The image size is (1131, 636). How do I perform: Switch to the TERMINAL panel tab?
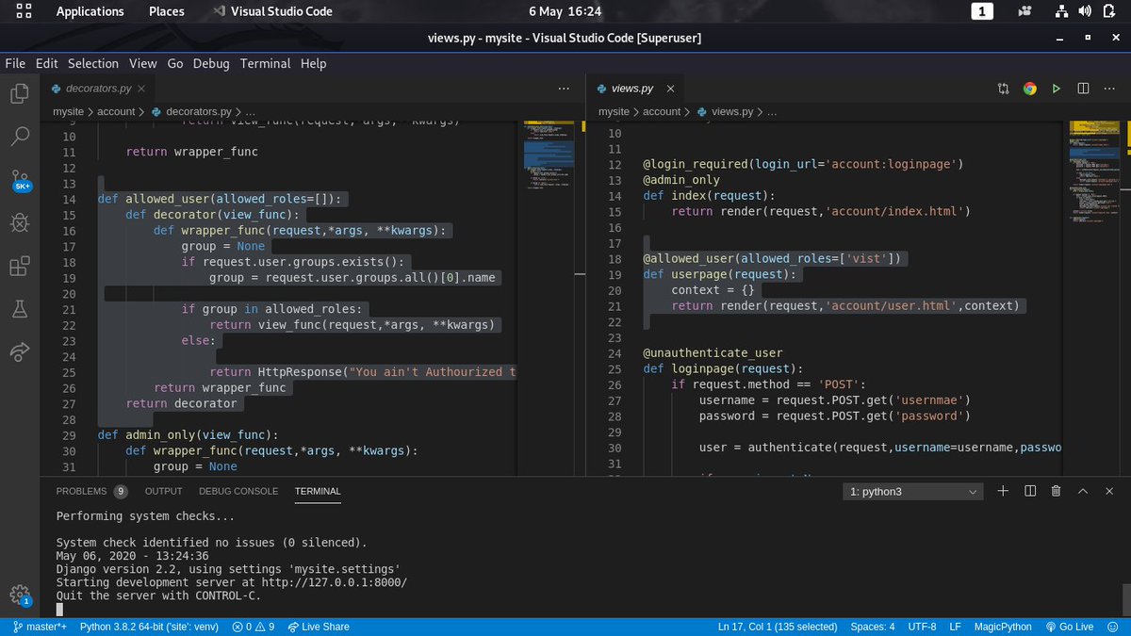tap(318, 491)
